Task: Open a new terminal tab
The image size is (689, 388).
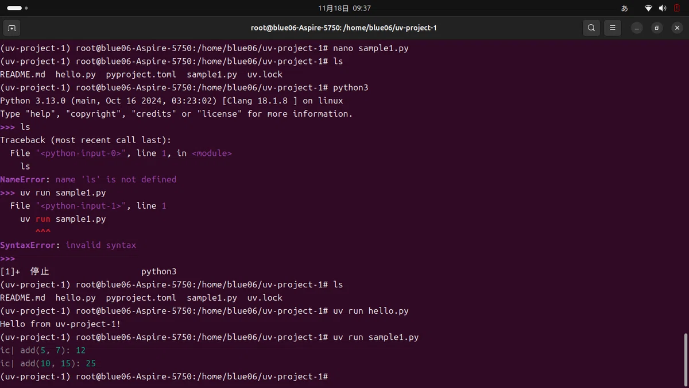Action: click(11, 28)
